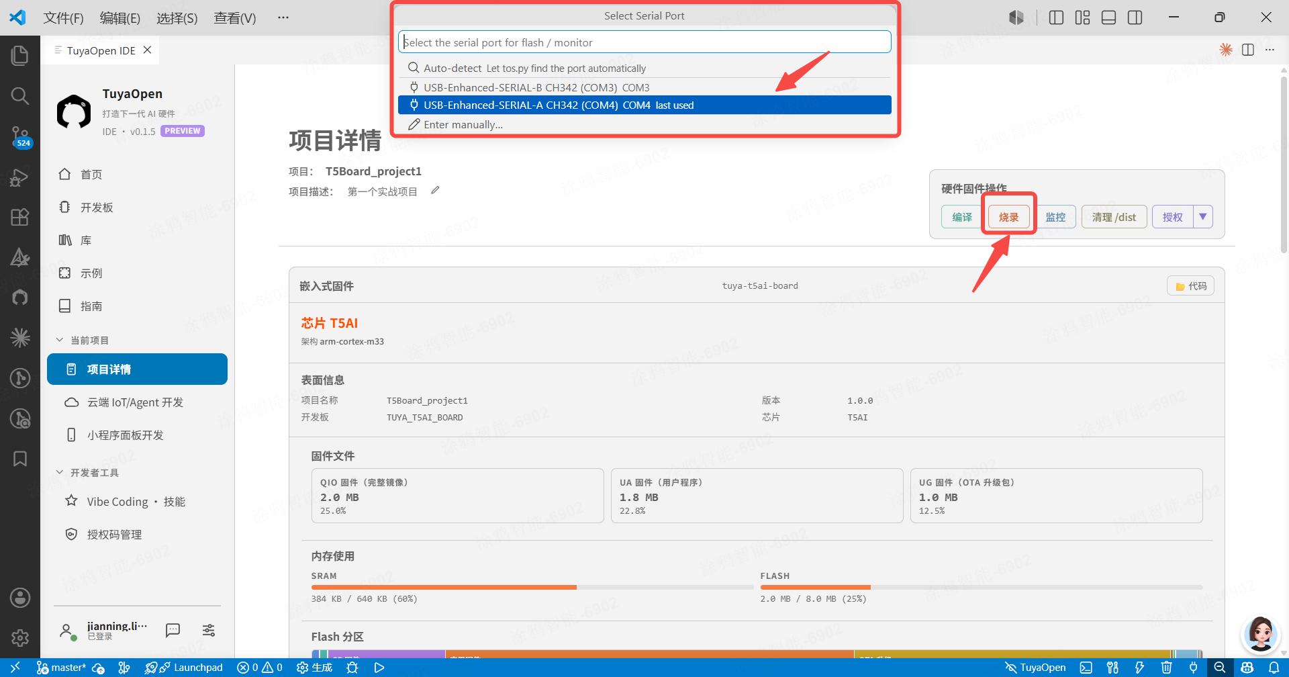Open the 授权 dropdown arrow
This screenshot has width=1289, height=677.
(x=1203, y=217)
